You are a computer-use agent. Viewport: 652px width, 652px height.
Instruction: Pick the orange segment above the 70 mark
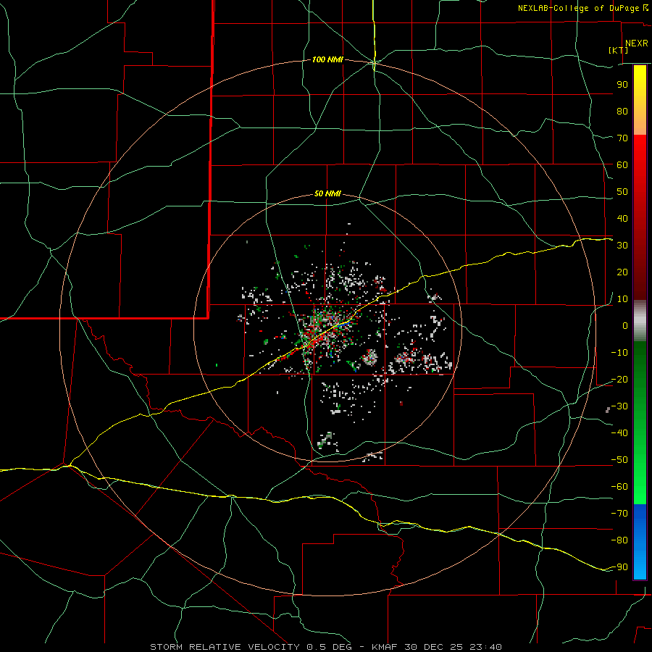point(640,124)
